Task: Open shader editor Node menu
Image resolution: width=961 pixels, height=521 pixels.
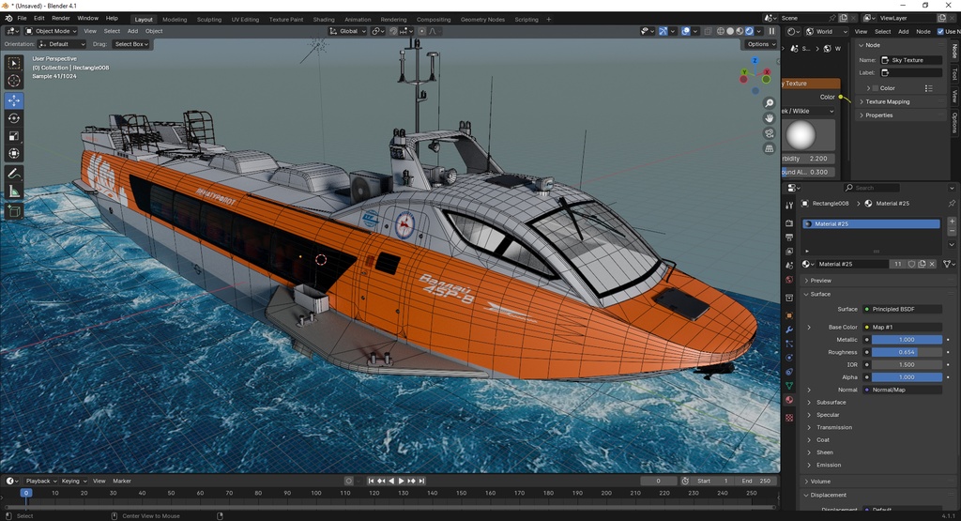Action: (923, 31)
